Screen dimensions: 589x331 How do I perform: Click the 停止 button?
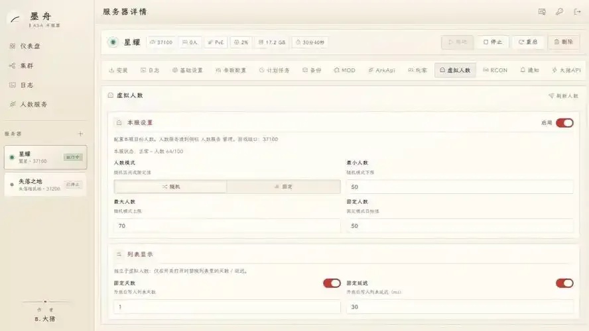click(x=493, y=42)
